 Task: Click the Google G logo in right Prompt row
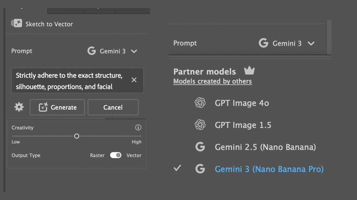[x=264, y=43]
